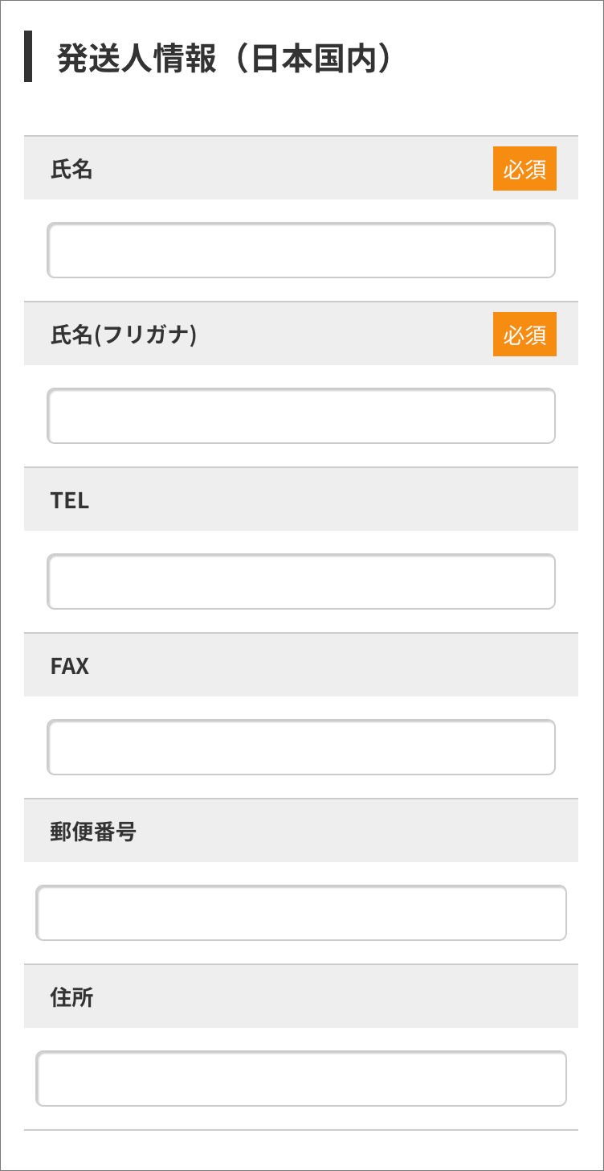Select the FAX number input field
Viewport: 604px width, 1171px height.
301,747
